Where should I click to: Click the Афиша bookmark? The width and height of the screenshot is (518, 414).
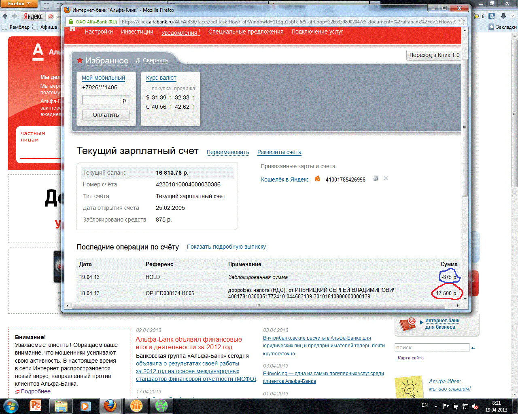click(x=45, y=27)
